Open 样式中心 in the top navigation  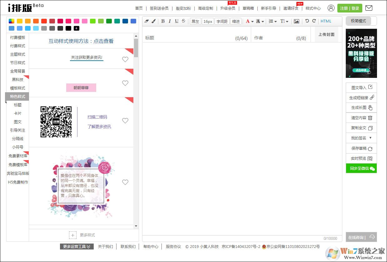(x=313, y=8)
